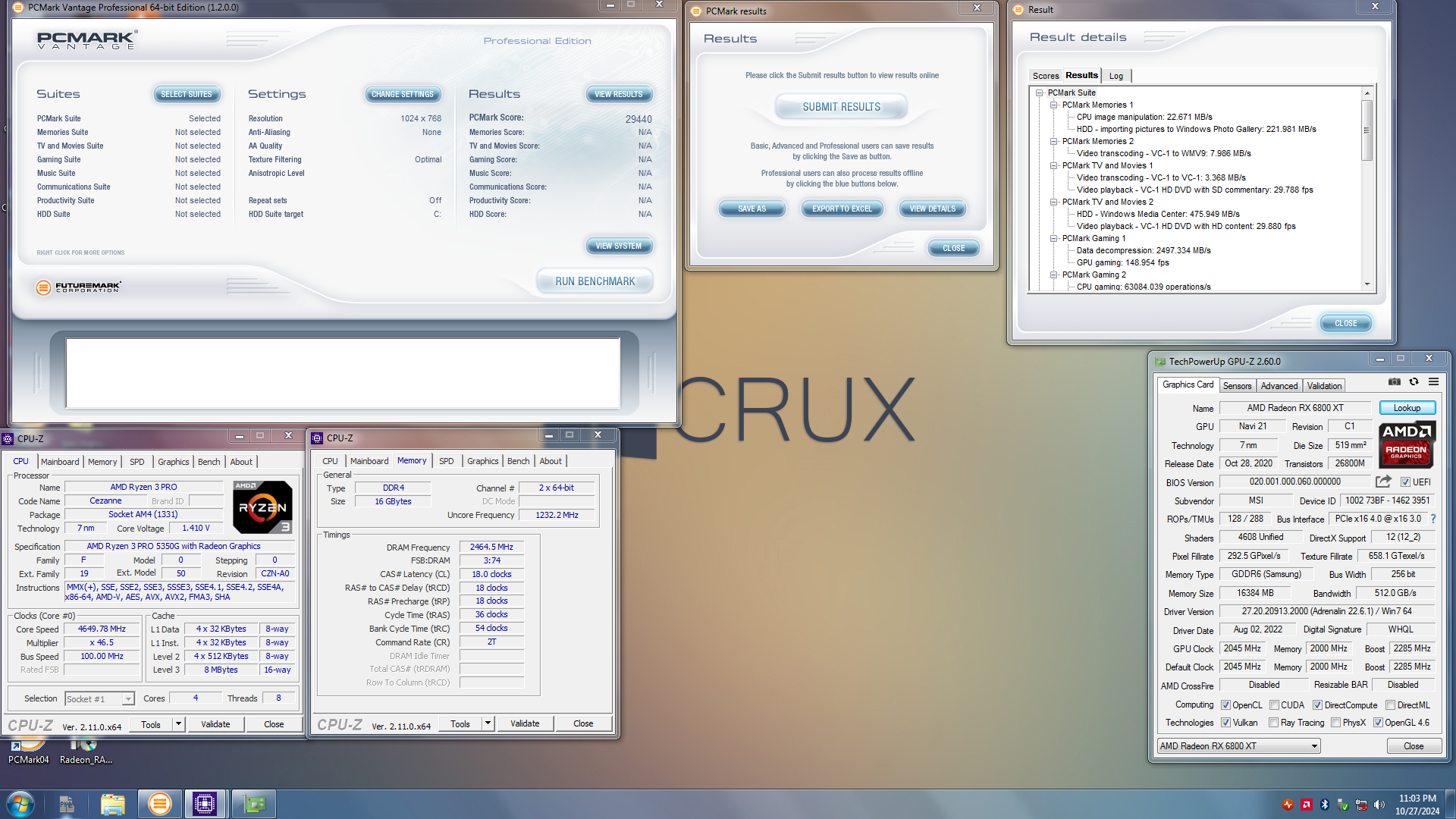Click the Safely Remove Hardware tray icon
Screen dimensions: 1456x819
(1343, 805)
